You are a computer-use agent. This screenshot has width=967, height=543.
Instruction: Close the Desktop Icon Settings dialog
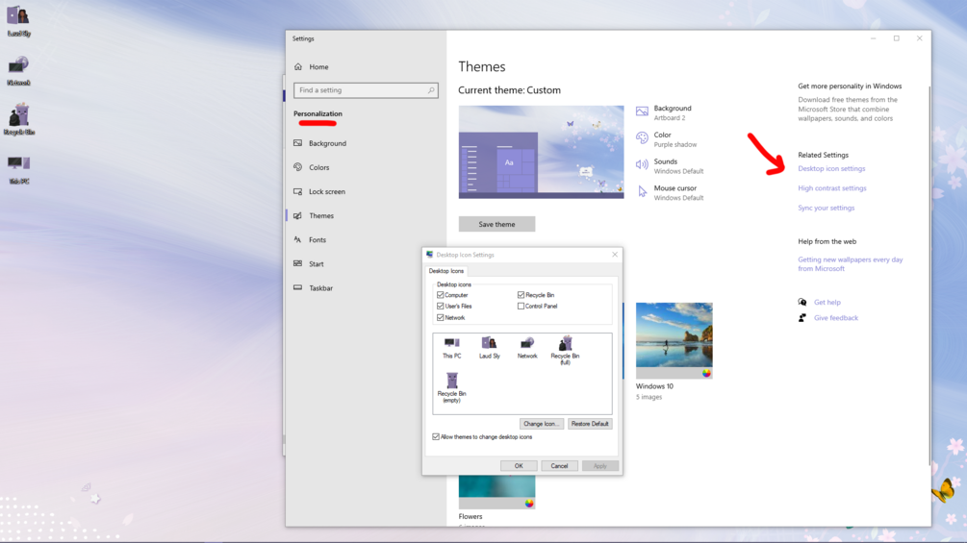point(615,255)
